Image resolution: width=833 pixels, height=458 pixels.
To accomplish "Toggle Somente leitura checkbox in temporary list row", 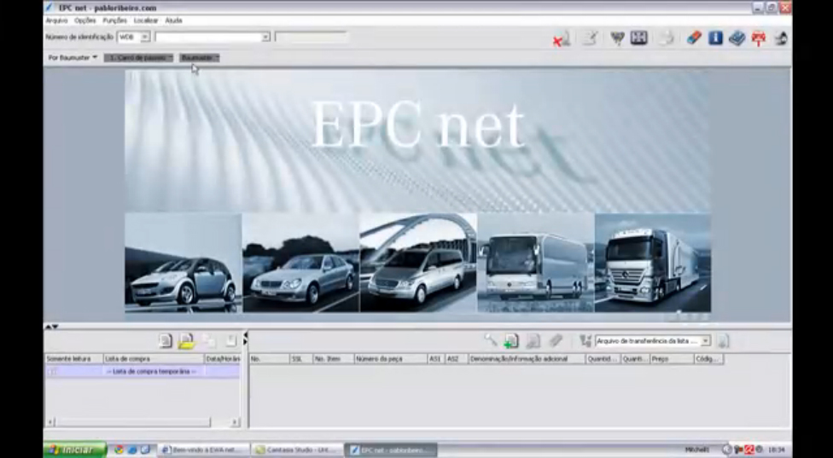I will [x=51, y=372].
